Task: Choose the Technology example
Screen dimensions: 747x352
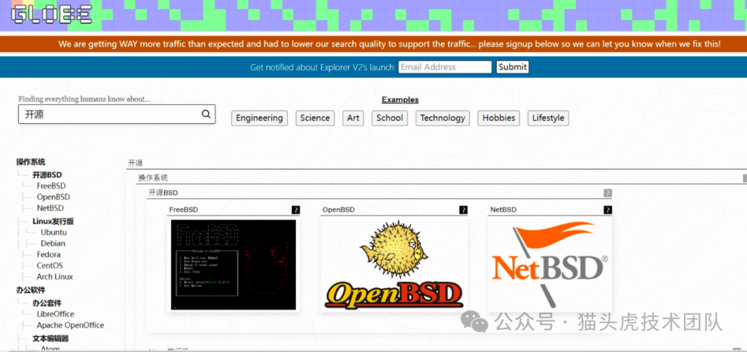Action: (443, 118)
